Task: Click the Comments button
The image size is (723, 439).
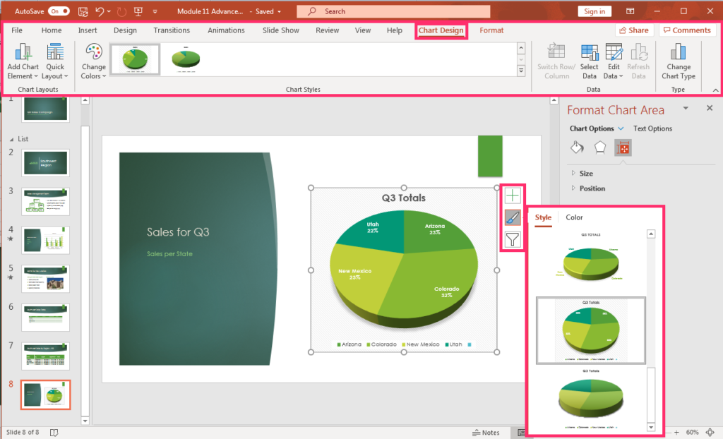Action: click(687, 30)
